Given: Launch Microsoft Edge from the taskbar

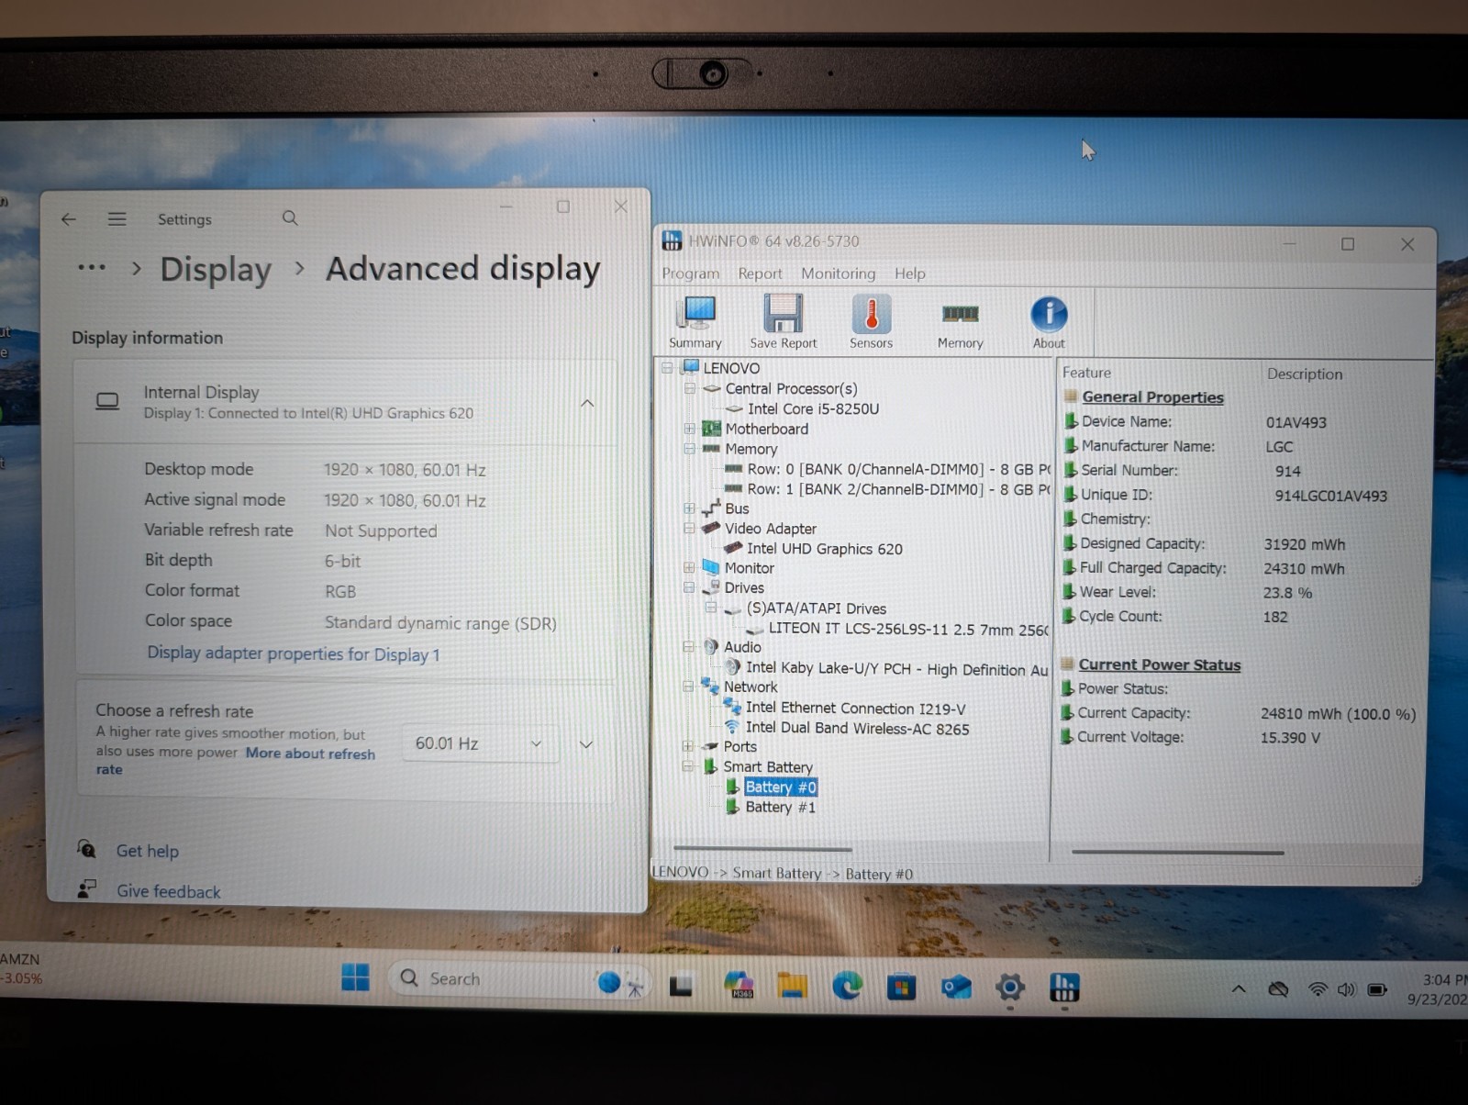Looking at the screenshot, I should [x=847, y=987].
